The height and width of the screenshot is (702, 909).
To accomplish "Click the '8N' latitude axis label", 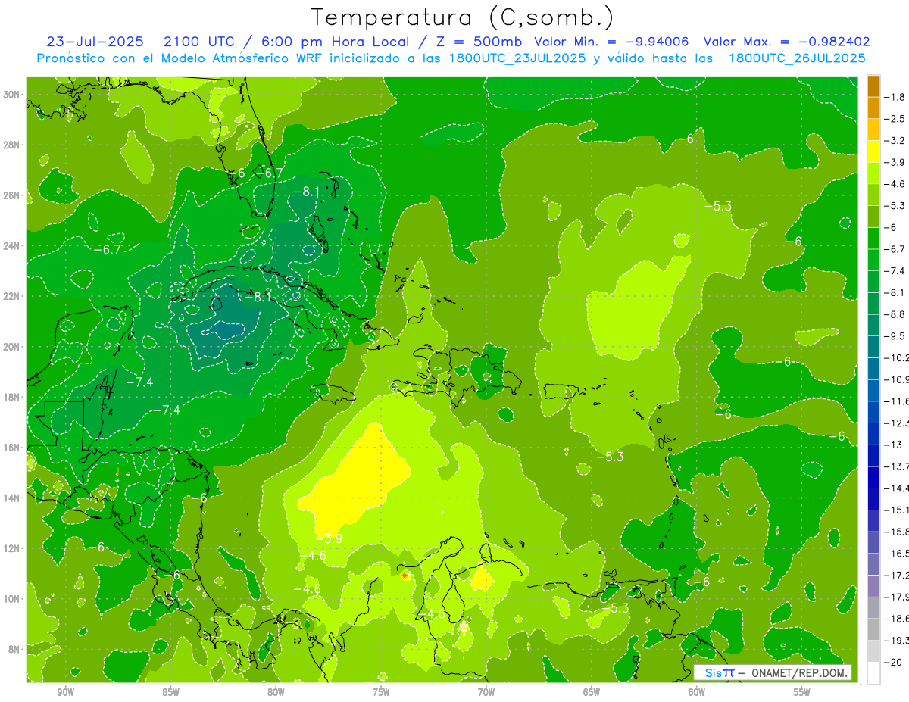I will coord(15,649).
